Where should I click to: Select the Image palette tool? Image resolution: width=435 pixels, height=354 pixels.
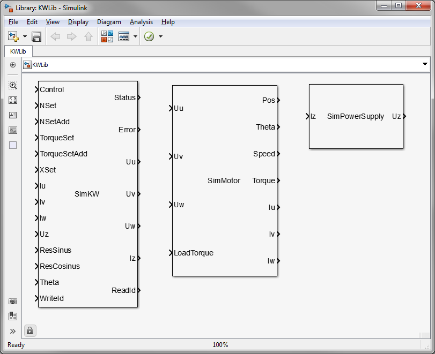tap(13, 130)
